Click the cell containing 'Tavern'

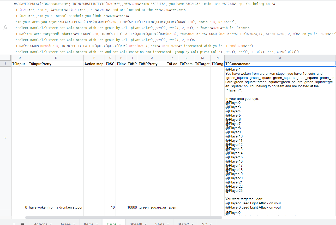tap(172, 138)
